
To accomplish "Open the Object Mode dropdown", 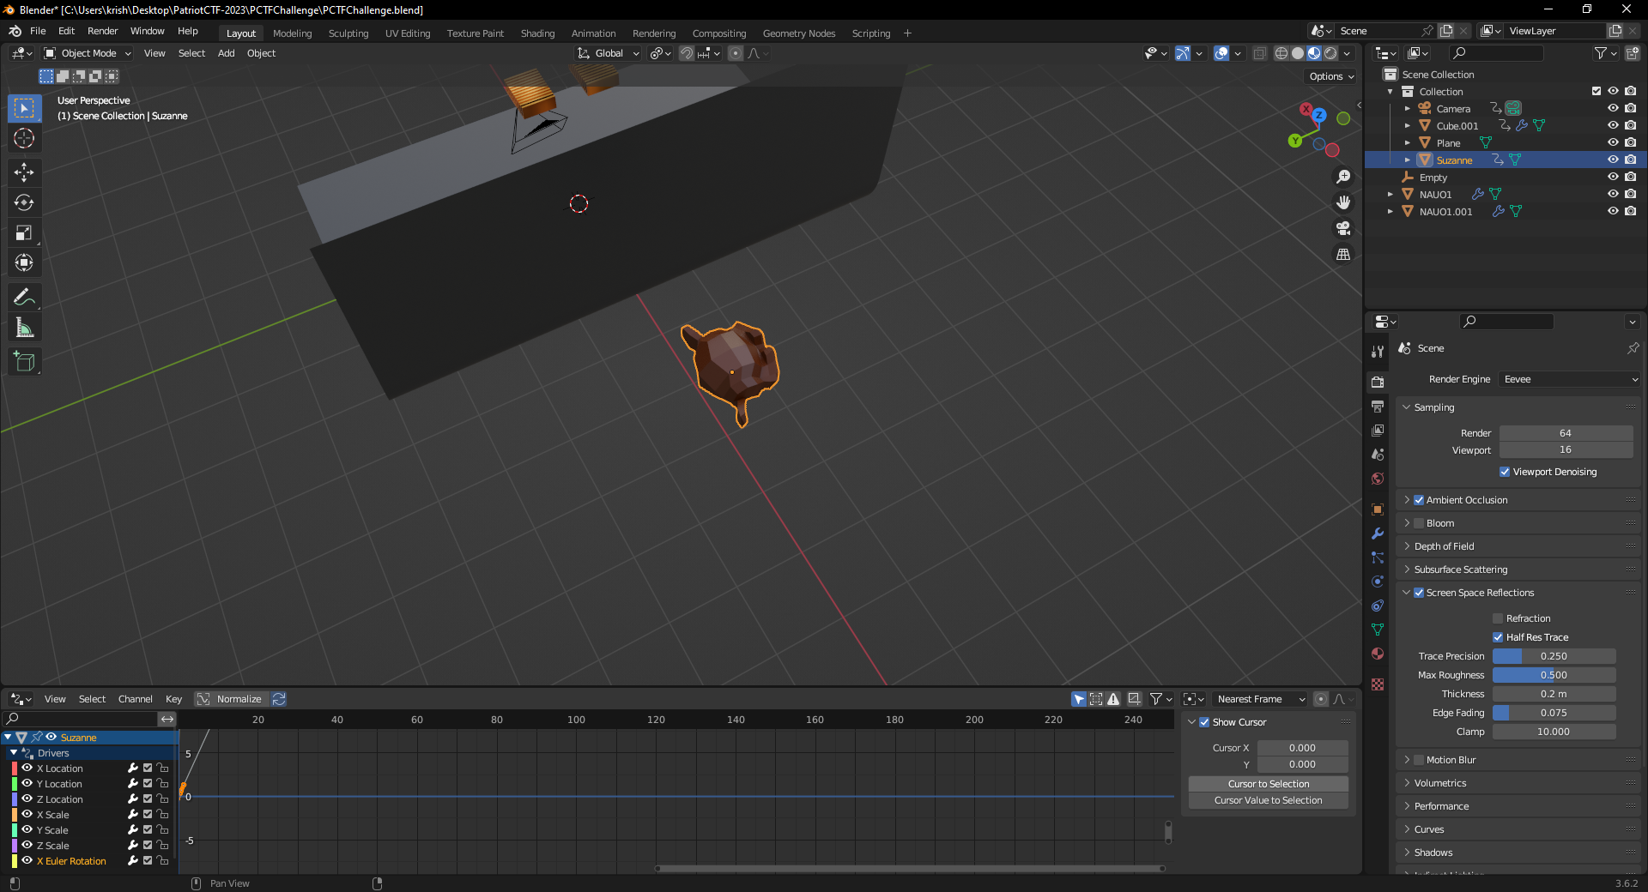I will (x=88, y=53).
